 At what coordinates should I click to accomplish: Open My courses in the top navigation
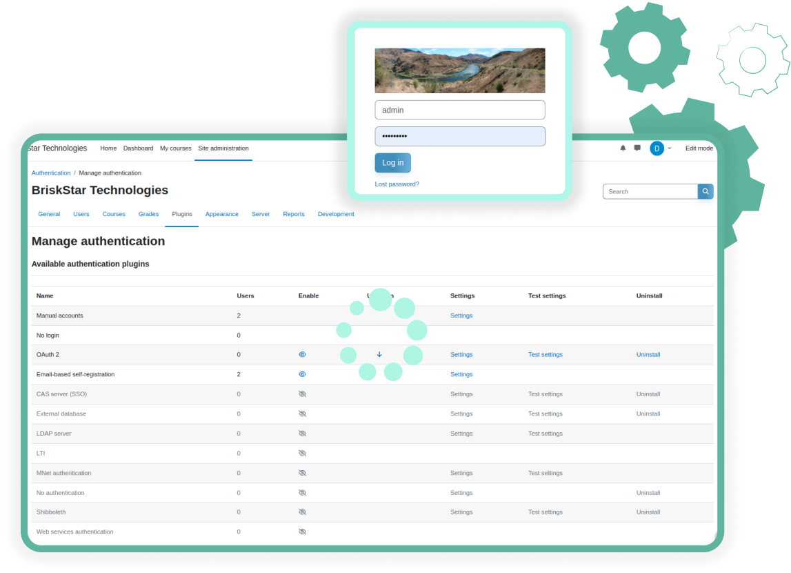pos(176,148)
